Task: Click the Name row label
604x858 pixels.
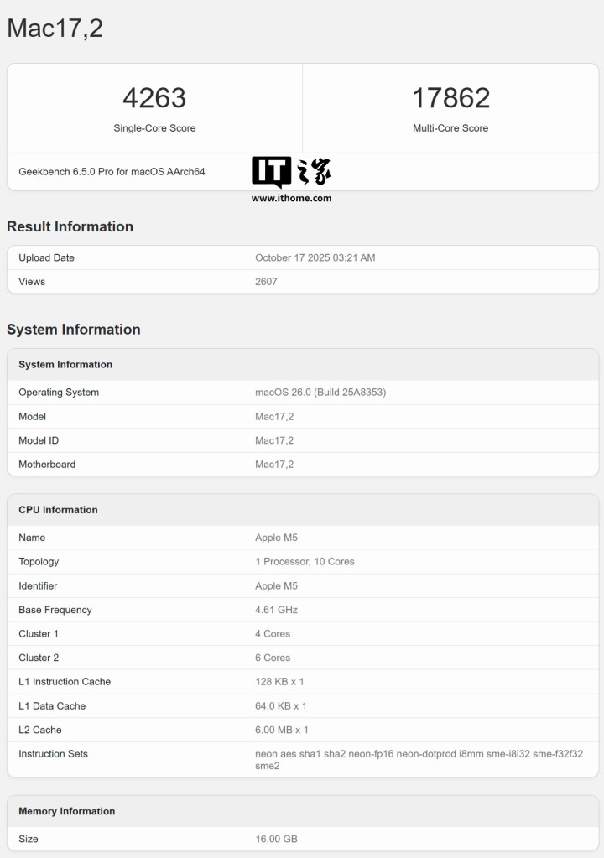Action: tap(32, 538)
